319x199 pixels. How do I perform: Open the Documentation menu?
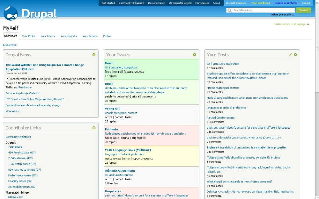(156, 3)
